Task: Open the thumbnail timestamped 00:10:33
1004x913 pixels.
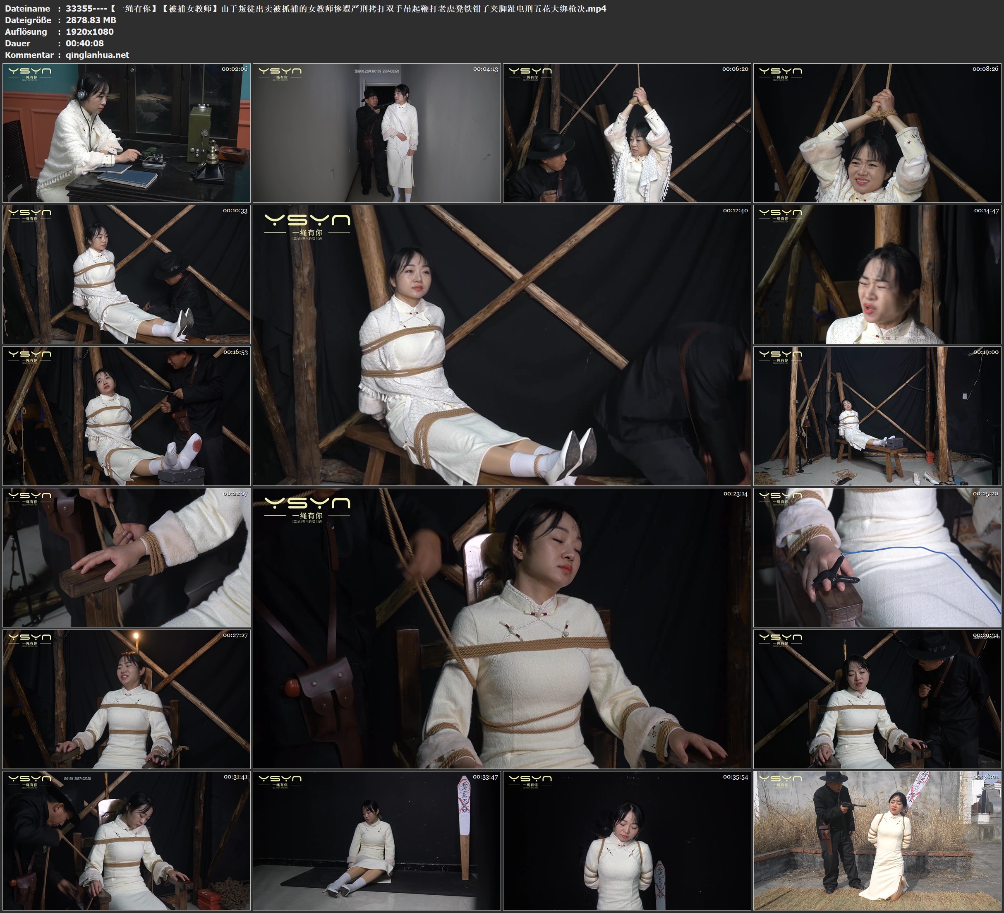Action: pyautogui.click(x=127, y=274)
